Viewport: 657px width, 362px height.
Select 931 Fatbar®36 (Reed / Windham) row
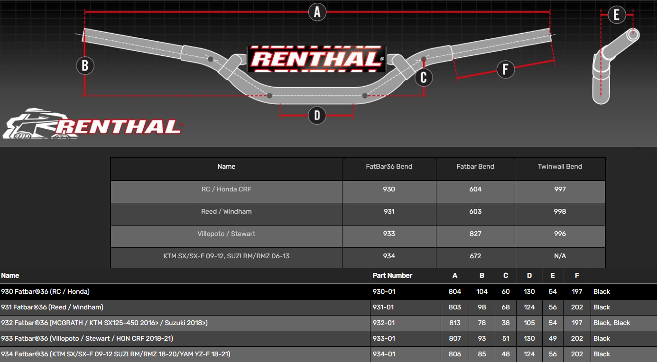click(328, 307)
